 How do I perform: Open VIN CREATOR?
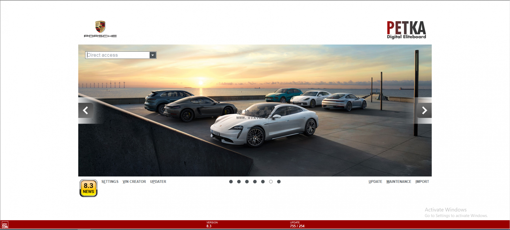[x=134, y=181]
